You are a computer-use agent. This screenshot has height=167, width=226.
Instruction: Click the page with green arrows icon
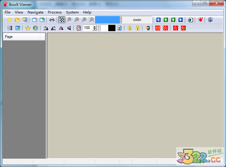(120, 28)
